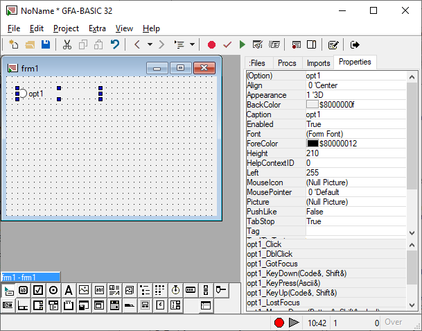Expand the procedure list dropdown in the toolbar

[191, 44]
